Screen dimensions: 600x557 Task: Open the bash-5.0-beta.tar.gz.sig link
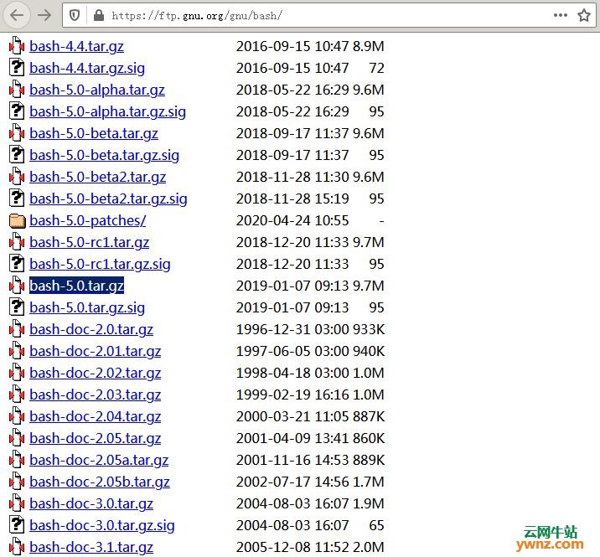point(104,156)
